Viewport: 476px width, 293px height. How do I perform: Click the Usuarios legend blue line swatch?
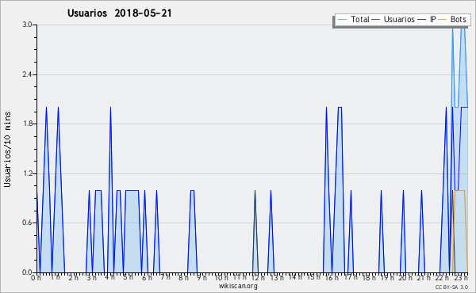tap(376, 20)
